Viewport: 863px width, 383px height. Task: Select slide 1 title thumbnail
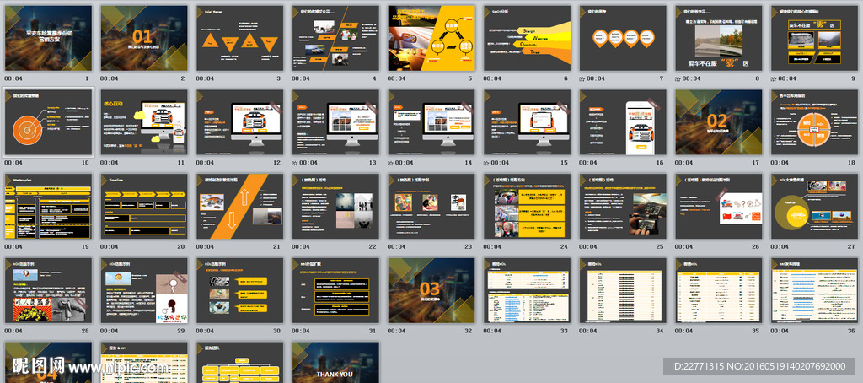tap(48, 38)
